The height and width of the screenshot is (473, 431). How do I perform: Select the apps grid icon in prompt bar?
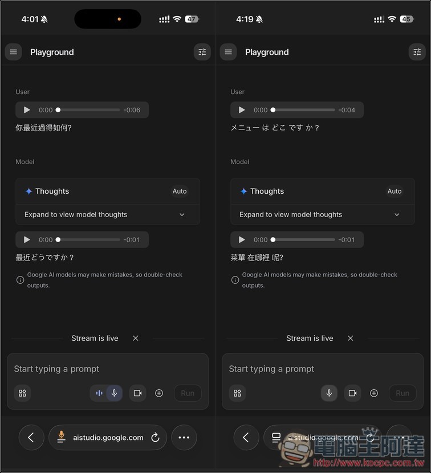(x=22, y=393)
